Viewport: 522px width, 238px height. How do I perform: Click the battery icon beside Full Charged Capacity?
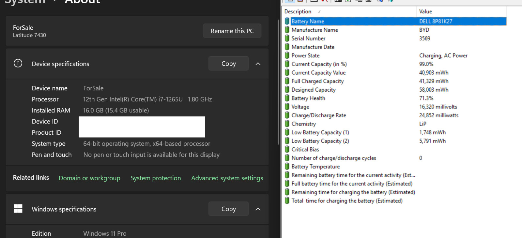pos(287,81)
